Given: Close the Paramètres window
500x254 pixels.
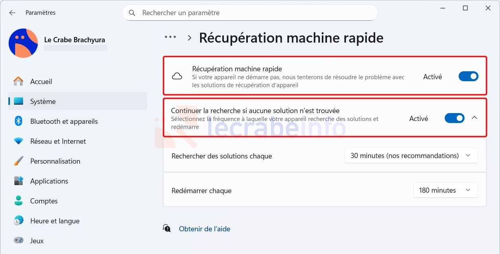Looking at the screenshot, I should pos(488,8).
